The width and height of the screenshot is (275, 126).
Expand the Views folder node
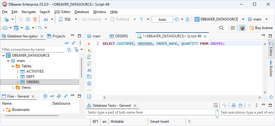coord(13,87)
